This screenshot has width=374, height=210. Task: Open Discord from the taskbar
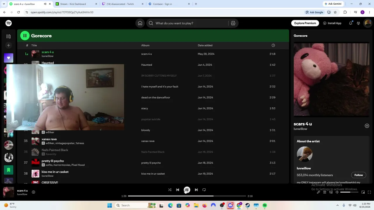click(x=231, y=205)
